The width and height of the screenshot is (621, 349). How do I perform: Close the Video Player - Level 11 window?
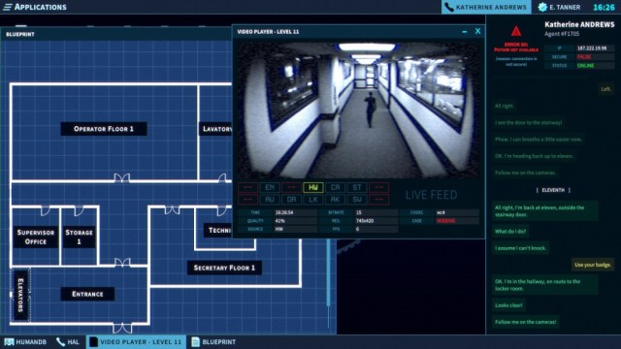[477, 31]
